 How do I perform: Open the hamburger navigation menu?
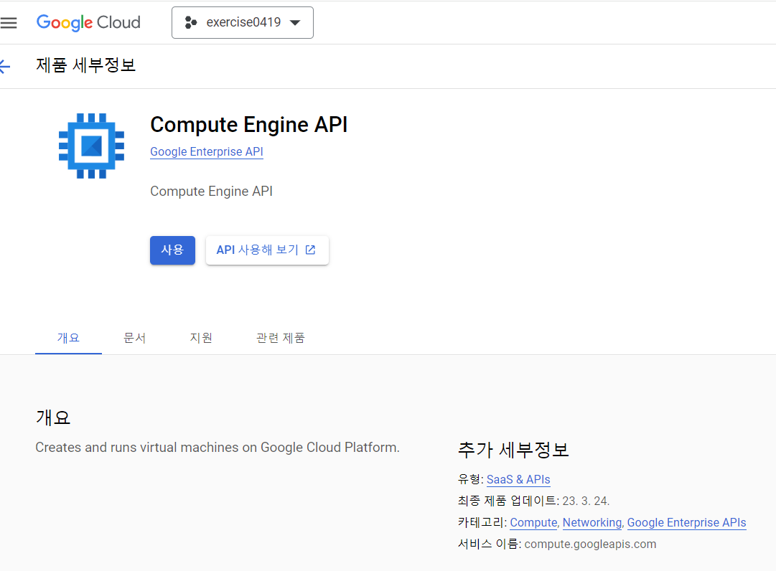[x=9, y=23]
